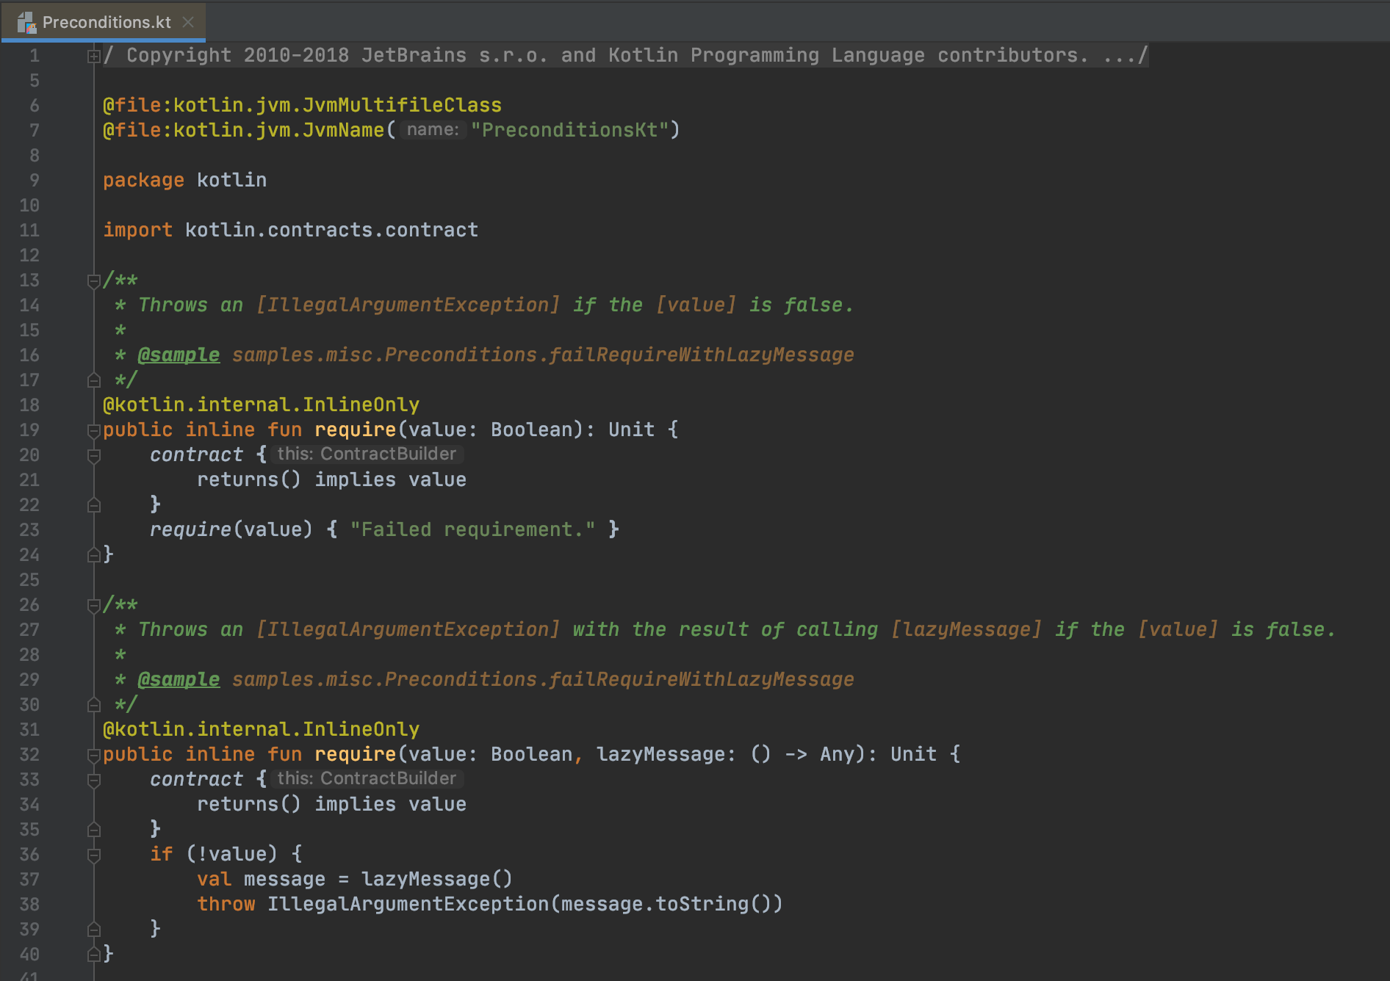
Task: Select the Preconditions.kt editor tab
Action: coord(106,22)
